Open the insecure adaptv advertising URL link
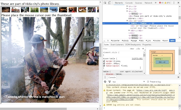Image resolution: width=181 pixels, height=110 pixels. pyautogui.click(x=141, y=97)
